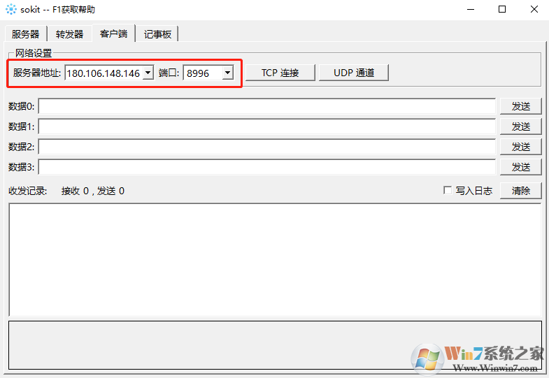Focus the 数据0 input field

266,106
